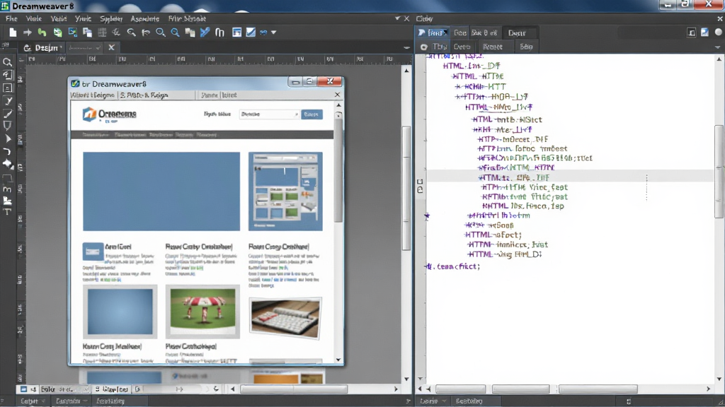Click the green refresh document icon
This screenshot has width=725, height=407.
click(x=57, y=33)
